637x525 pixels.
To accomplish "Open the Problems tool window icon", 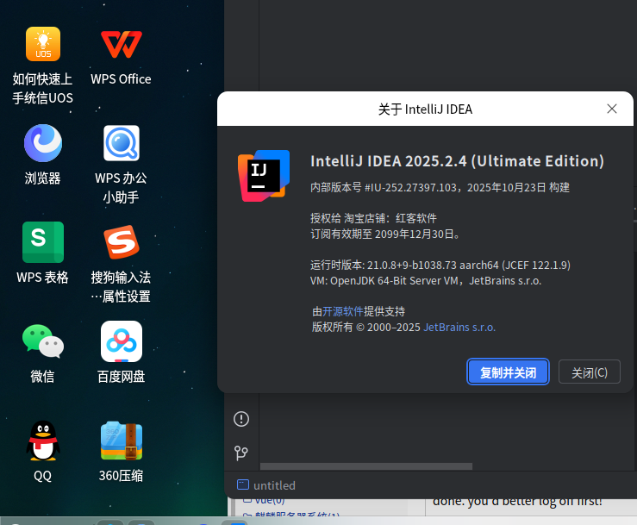I will tap(241, 419).
